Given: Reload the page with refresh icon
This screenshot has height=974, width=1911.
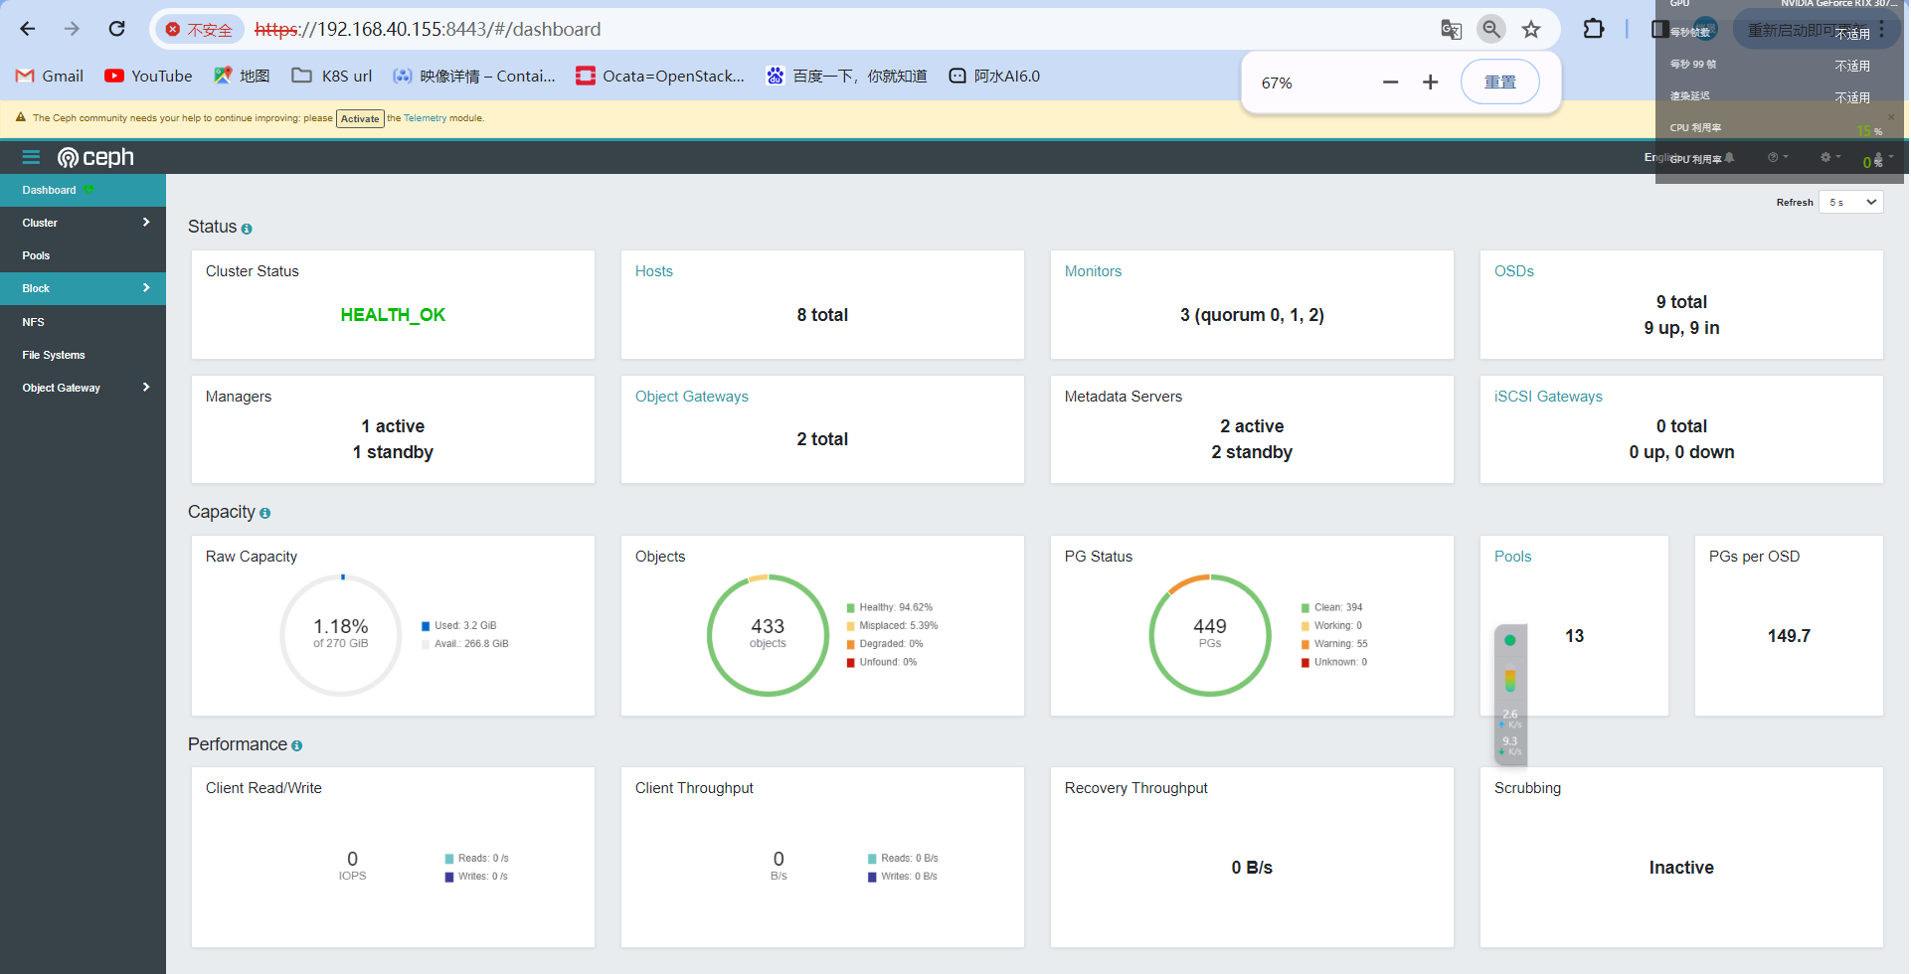Looking at the screenshot, I should (x=116, y=29).
